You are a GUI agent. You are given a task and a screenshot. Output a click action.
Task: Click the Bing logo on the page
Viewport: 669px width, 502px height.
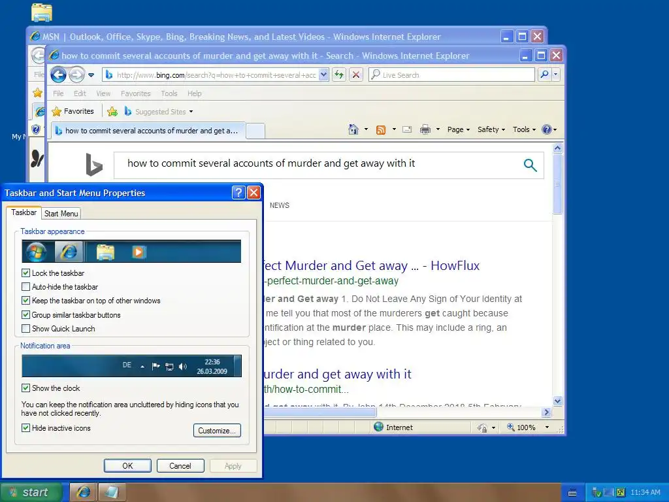pos(94,165)
